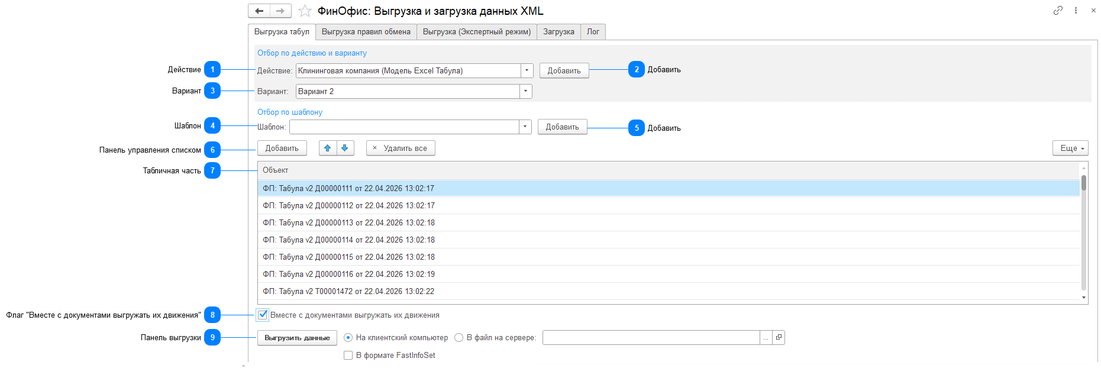Click the table scrollbar's up arrow
1101x368 pixels.
pyautogui.click(x=1084, y=168)
